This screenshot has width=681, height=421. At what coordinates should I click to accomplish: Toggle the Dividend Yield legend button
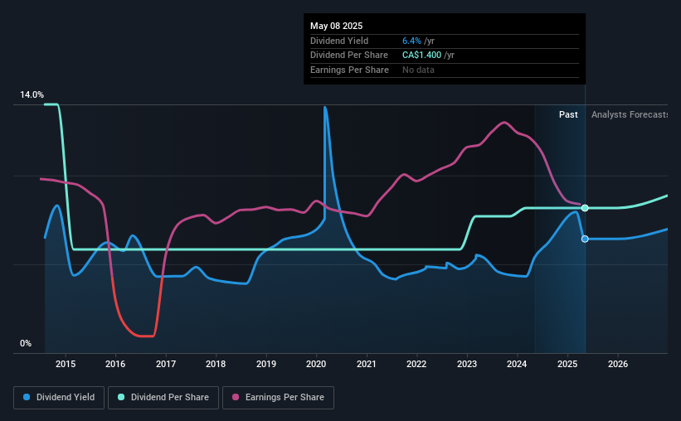click(x=59, y=398)
